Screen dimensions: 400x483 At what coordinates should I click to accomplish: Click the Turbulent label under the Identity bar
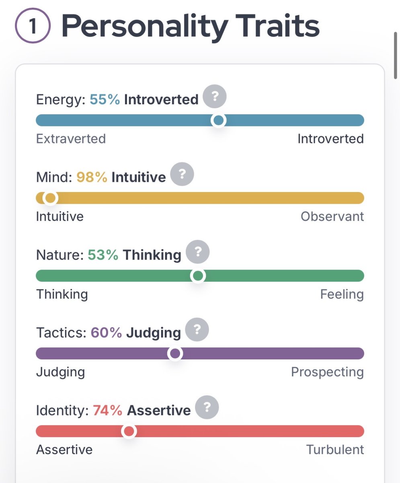[x=335, y=450]
